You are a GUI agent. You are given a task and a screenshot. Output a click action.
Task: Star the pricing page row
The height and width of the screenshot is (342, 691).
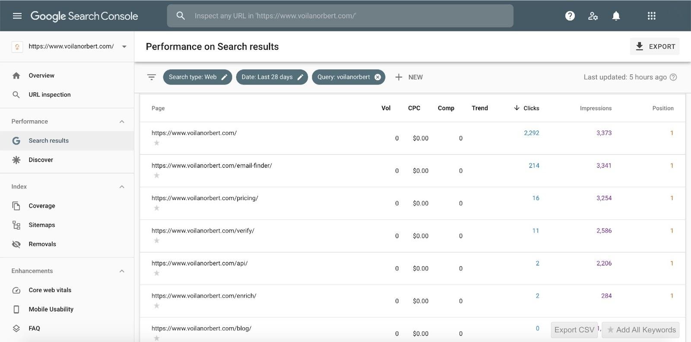pyautogui.click(x=157, y=208)
